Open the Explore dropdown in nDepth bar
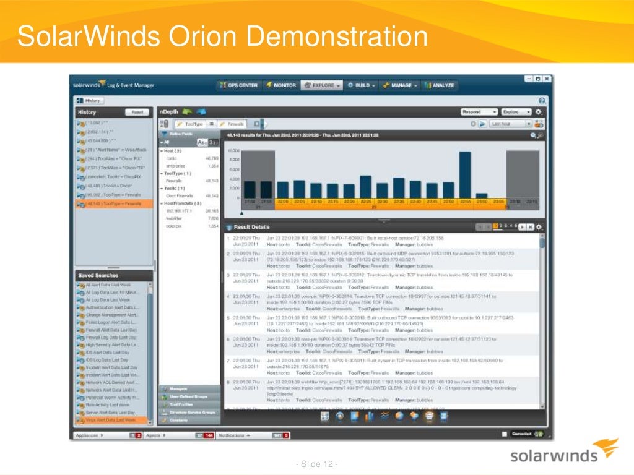Image resolution: width=634 pixels, height=475 pixels. [x=516, y=112]
